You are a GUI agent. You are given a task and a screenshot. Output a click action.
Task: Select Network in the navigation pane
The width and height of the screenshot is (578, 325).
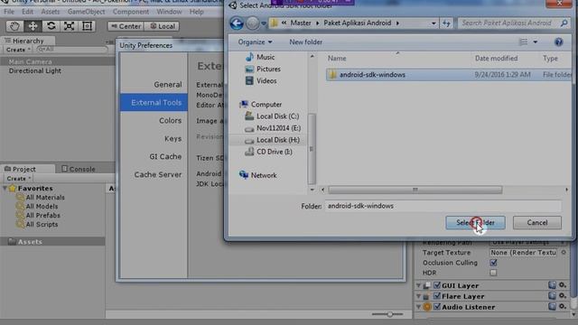coord(264,175)
